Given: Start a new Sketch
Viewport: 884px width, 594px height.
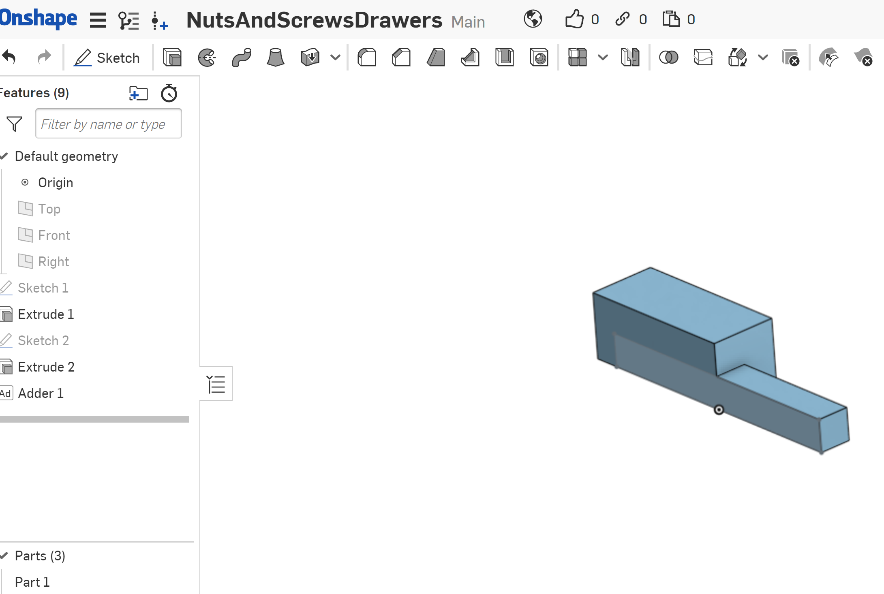Looking at the screenshot, I should pos(107,58).
